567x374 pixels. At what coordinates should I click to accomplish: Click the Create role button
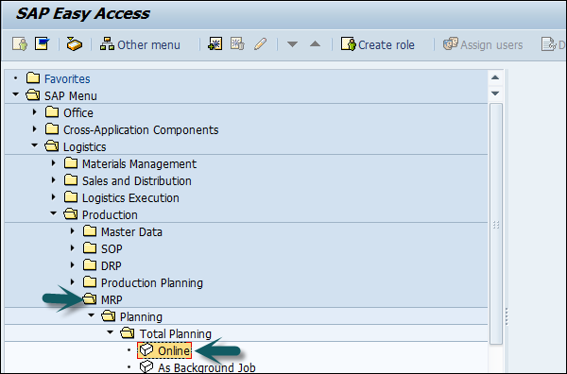[x=377, y=44]
